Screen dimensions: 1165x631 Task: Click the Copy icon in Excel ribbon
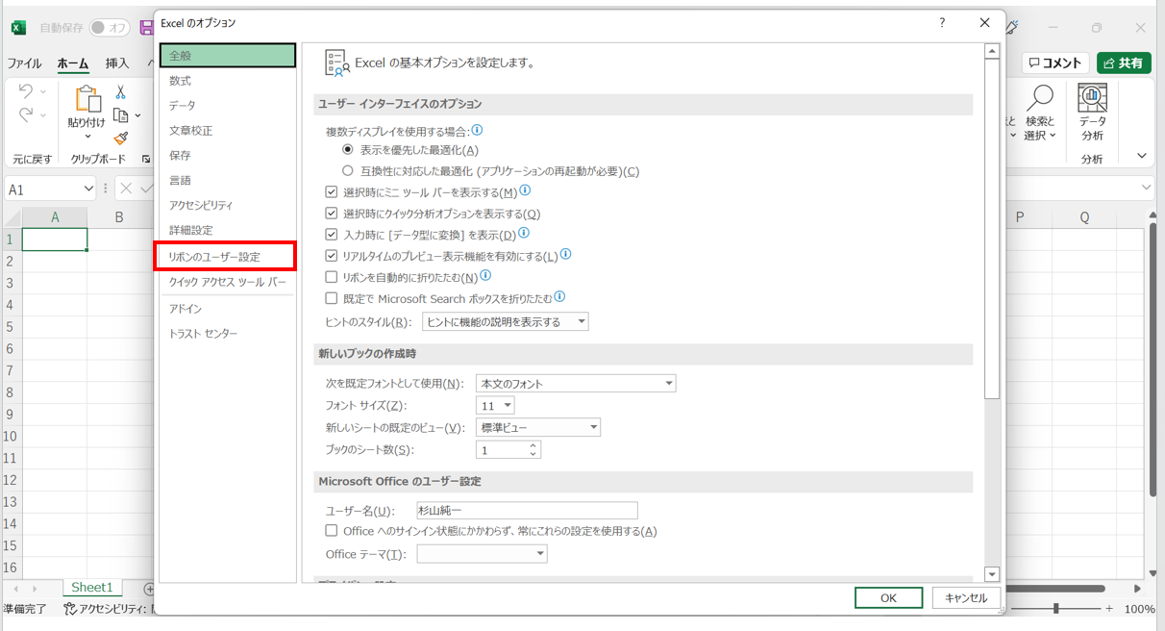pos(120,115)
